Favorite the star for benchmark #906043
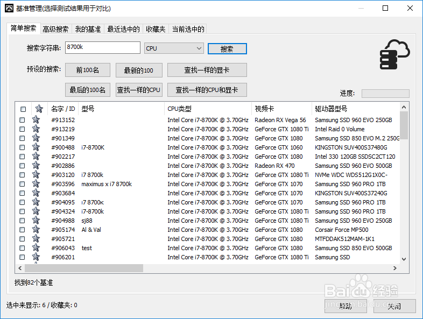The height and width of the screenshot is (319, 423). coord(36,248)
